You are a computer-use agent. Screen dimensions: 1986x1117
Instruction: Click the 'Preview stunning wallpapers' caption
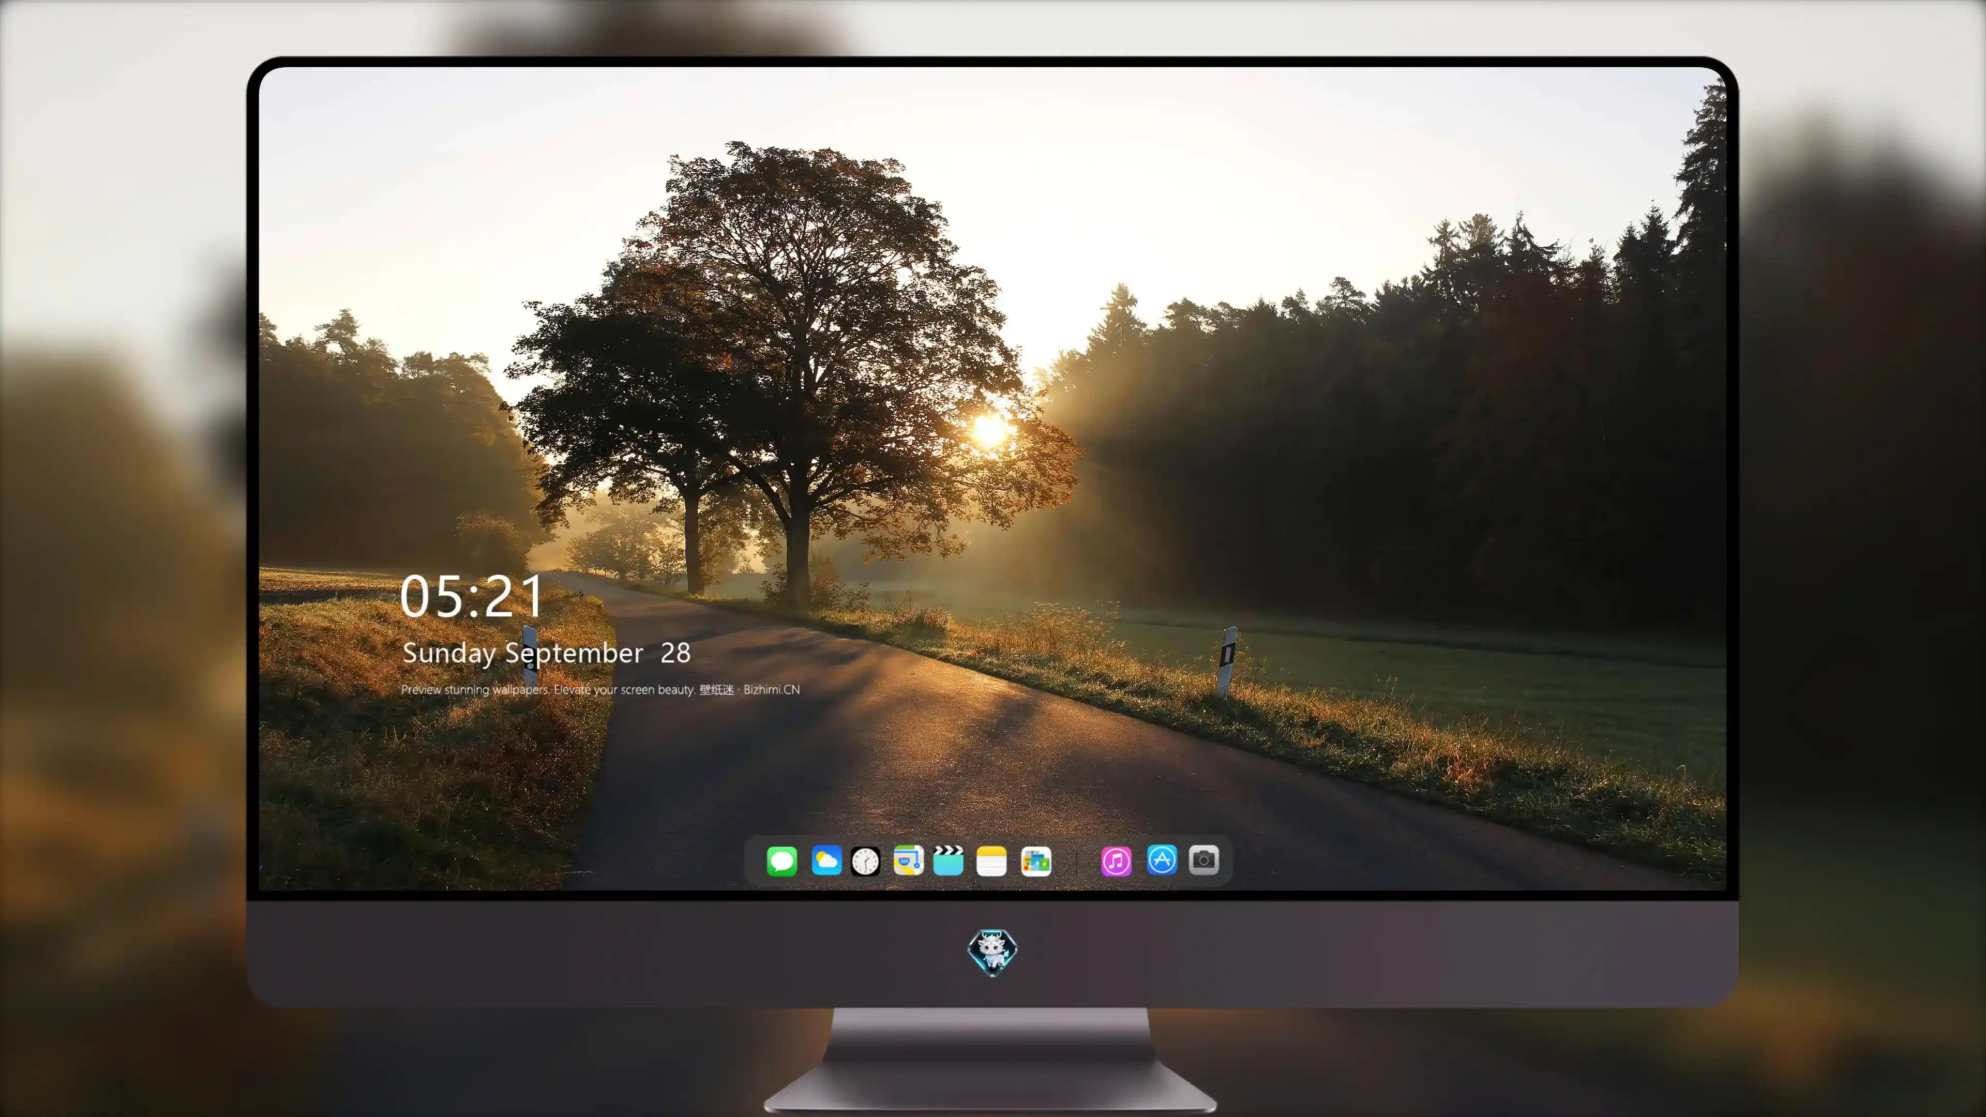600,689
